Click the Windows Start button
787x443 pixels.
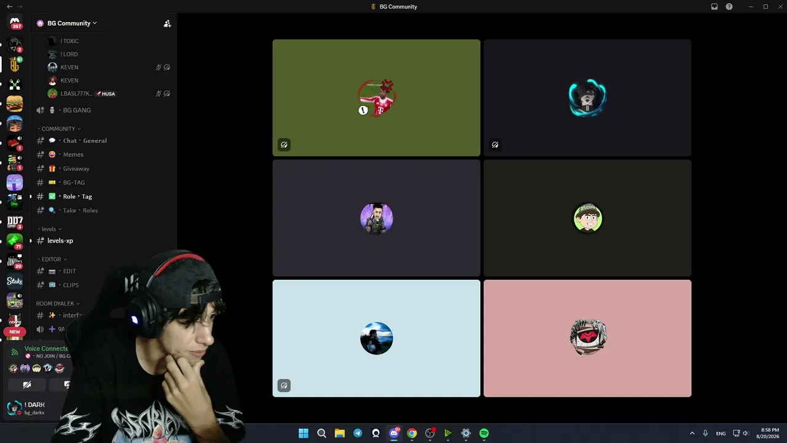pyautogui.click(x=304, y=433)
